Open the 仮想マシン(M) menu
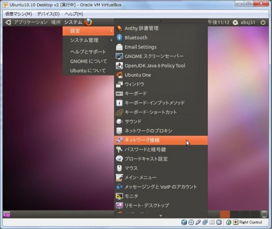Viewport: 272px width, 229px height. [19, 14]
